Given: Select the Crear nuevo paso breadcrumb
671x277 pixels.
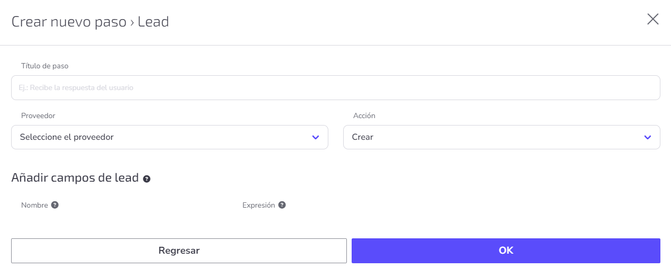Looking at the screenshot, I should point(68,22).
